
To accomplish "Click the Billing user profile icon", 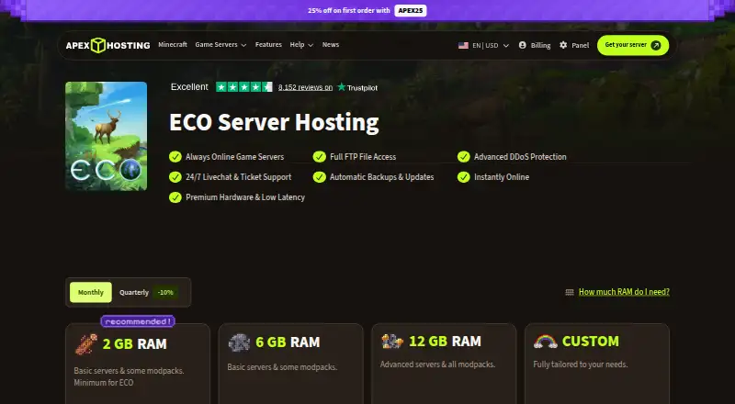I will tap(522, 45).
